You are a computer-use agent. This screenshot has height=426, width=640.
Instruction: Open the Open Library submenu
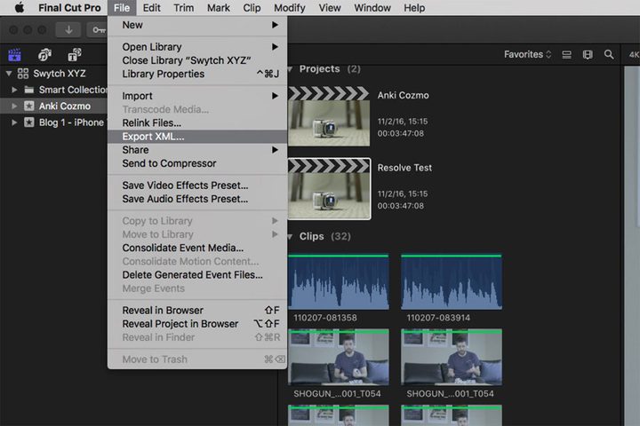coord(197,47)
